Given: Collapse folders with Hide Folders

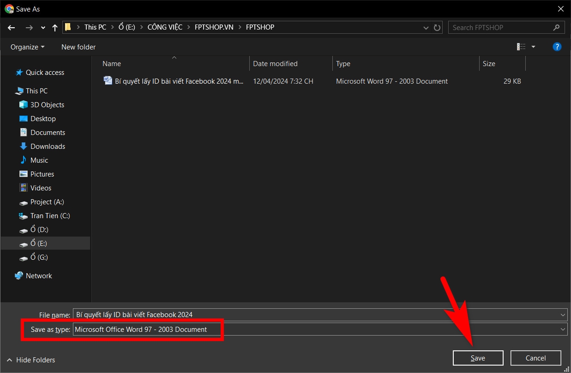Looking at the screenshot, I should (x=31, y=360).
